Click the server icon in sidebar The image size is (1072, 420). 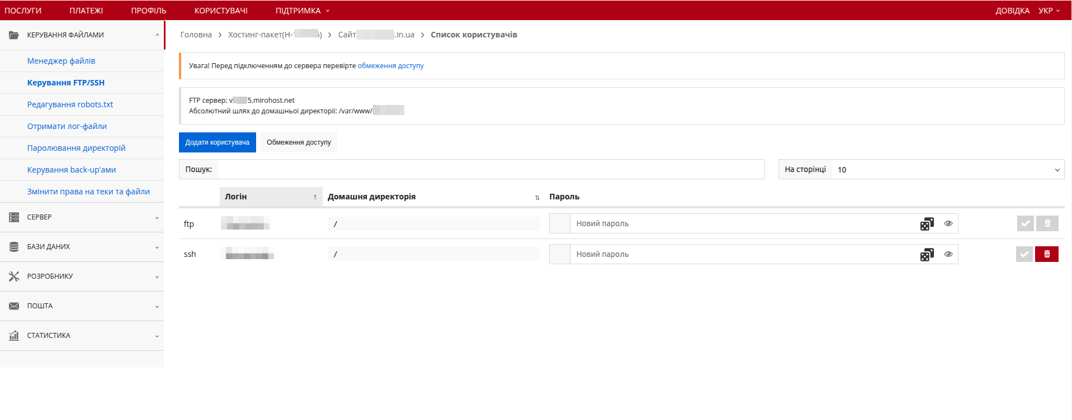(x=14, y=217)
